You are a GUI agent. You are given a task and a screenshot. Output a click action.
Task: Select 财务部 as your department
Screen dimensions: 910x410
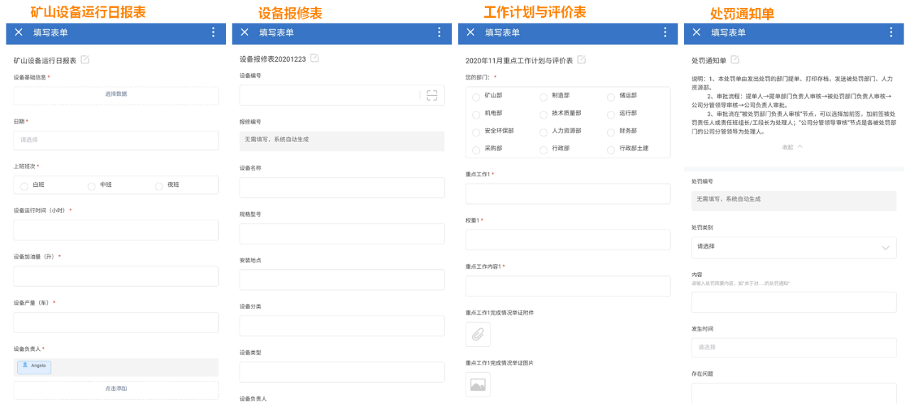pyautogui.click(x=612, y=131)
